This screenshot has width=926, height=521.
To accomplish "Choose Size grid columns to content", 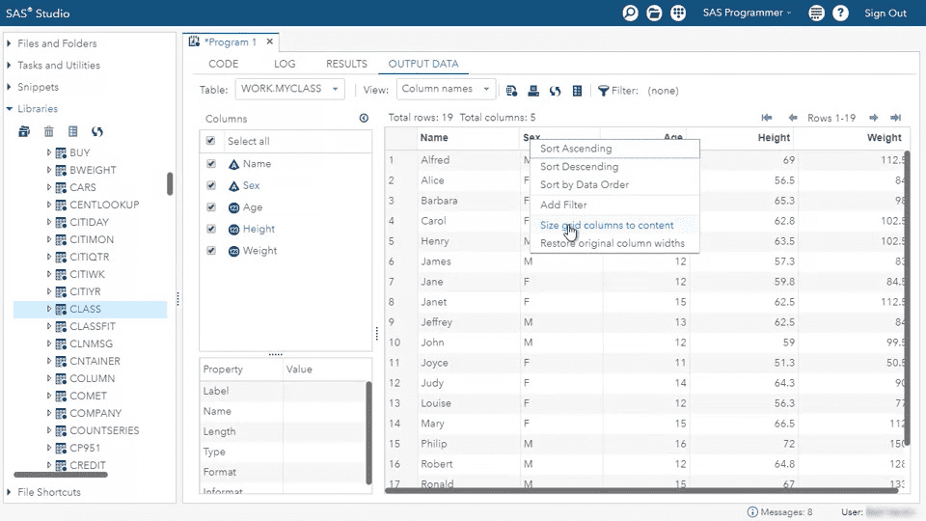I will coord(607,225).
